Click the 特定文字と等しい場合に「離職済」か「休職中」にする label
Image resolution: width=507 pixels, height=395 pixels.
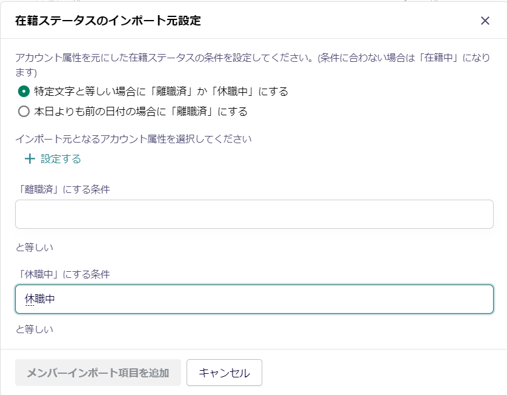[x=161, y=91]
